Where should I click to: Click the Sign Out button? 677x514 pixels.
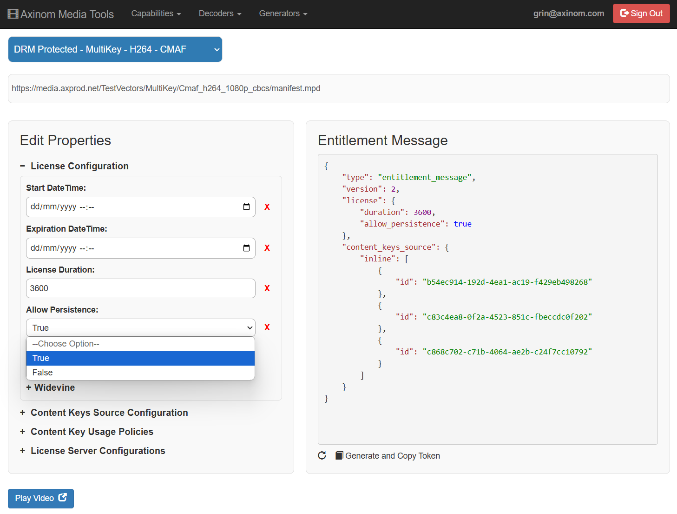[x=641, y=13]
